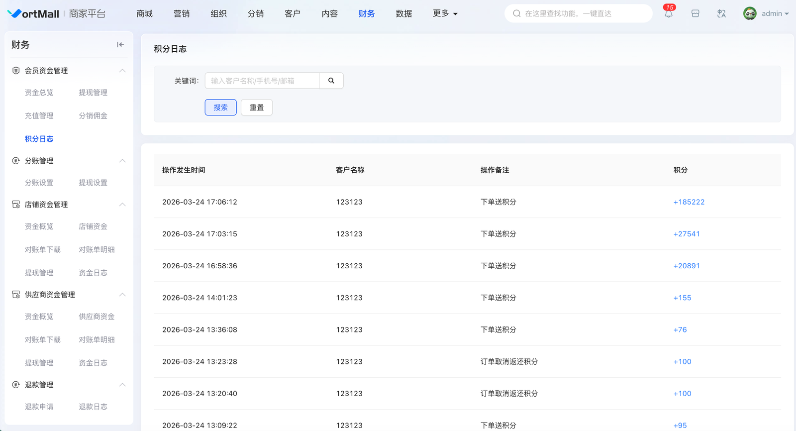Click the language translate icon

tap(721, 14)
